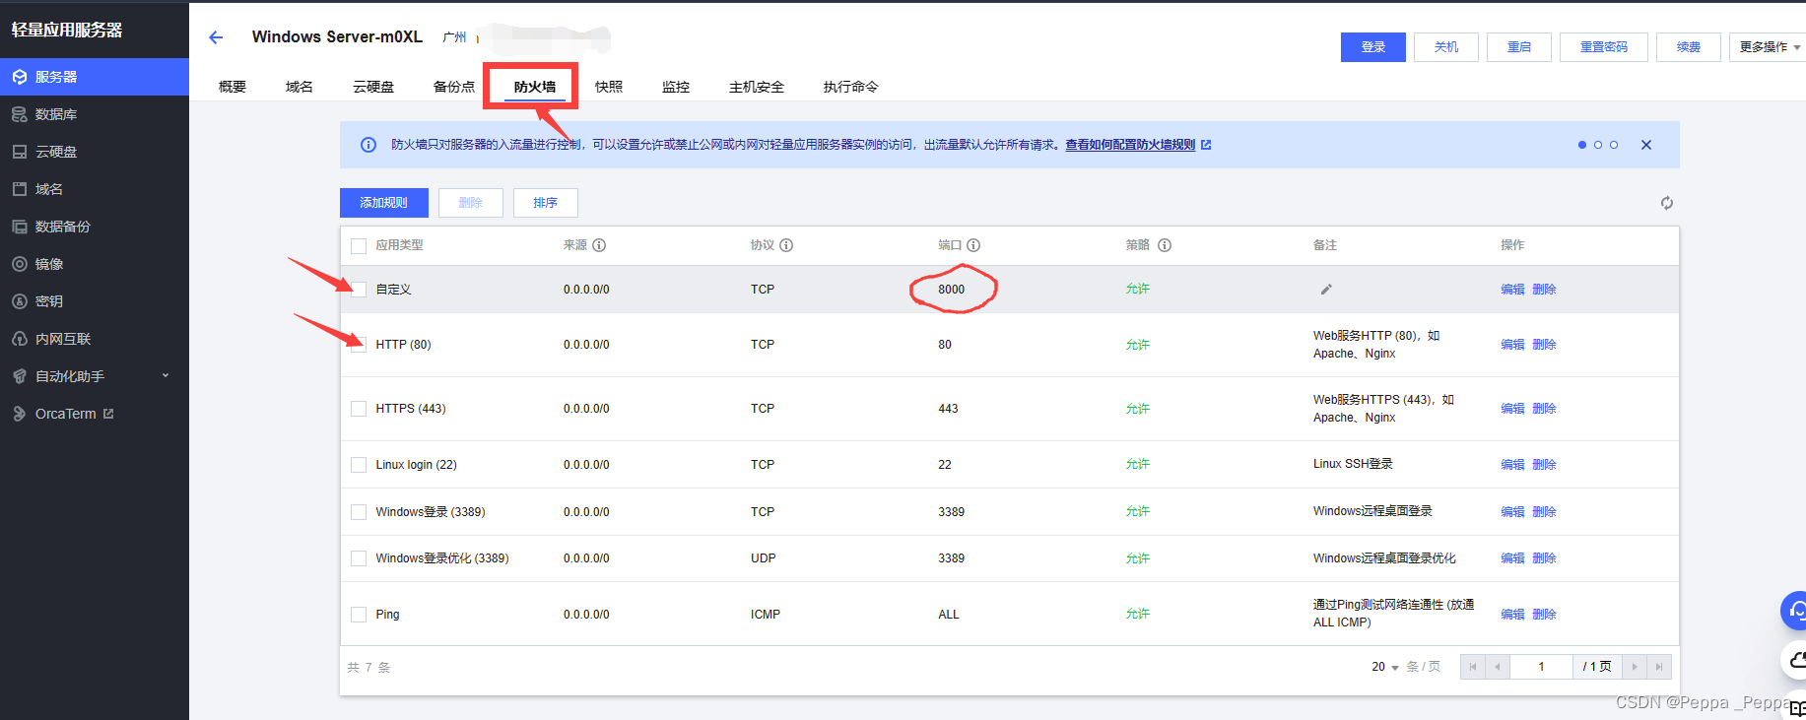Click the info icon next to 来源
Viewport: 1806px width, 720px height.
[599, 245]
